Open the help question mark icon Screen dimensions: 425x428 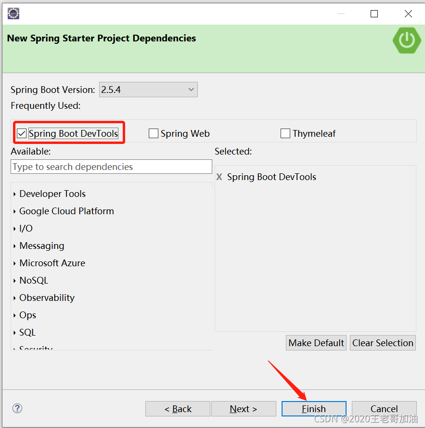click(x=17, y=408)
